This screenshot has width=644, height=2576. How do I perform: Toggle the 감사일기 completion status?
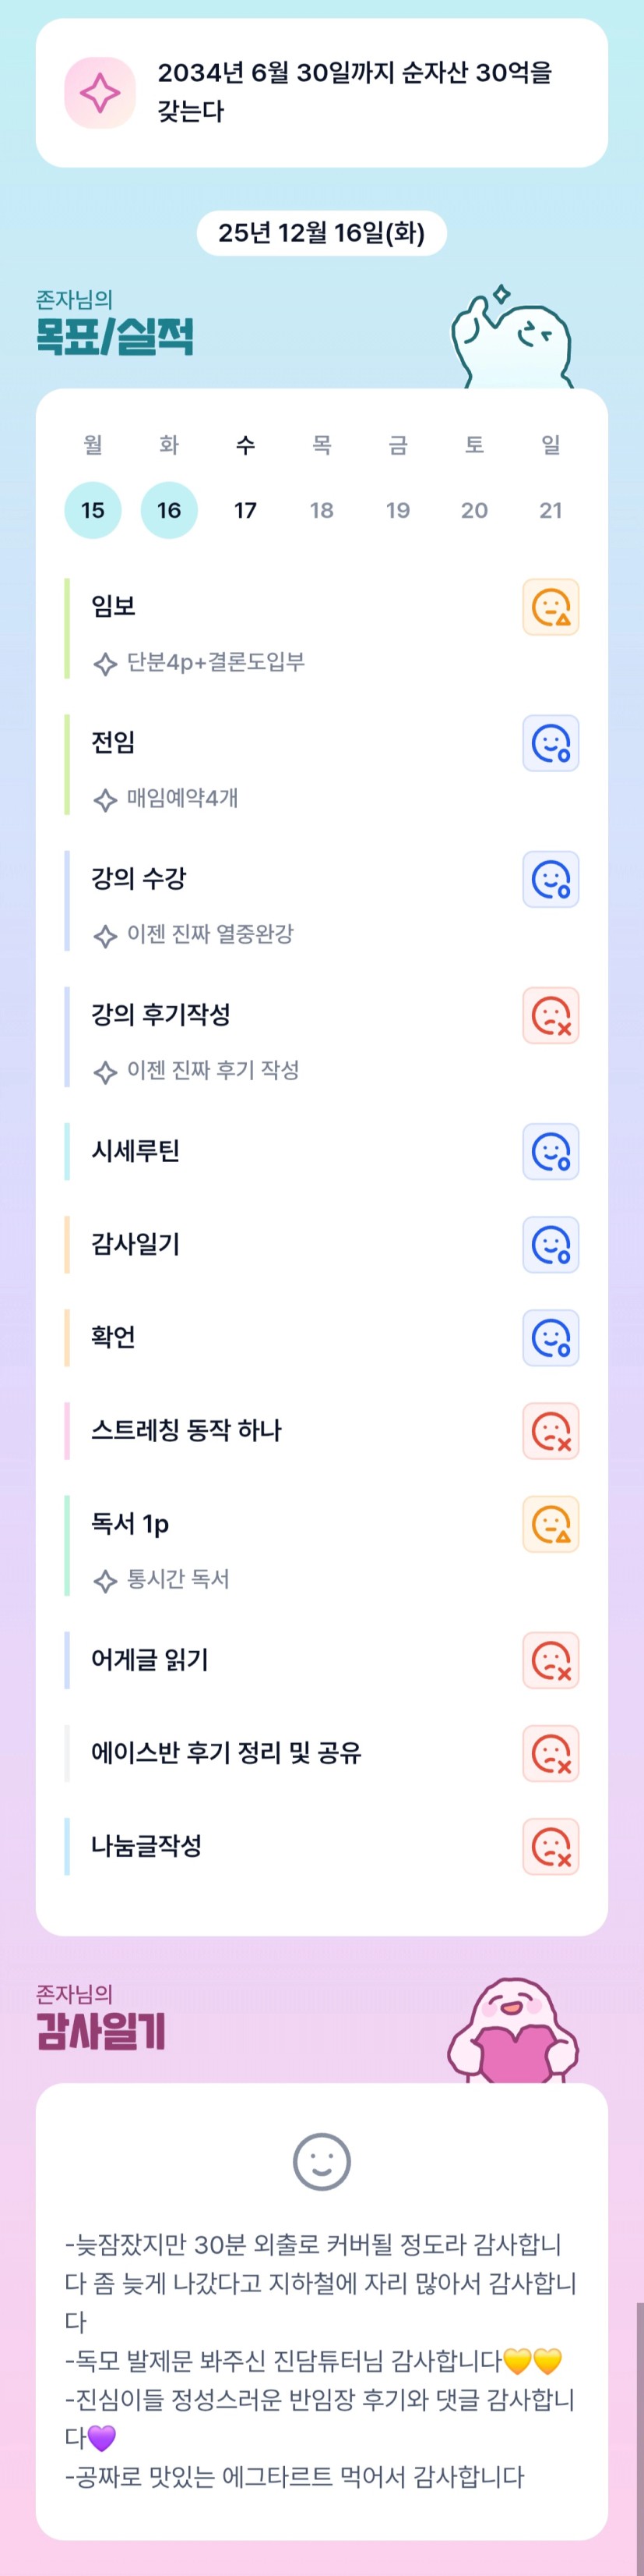(x=550, y=1244)
